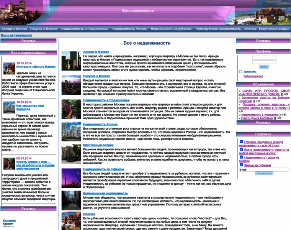Open 'Недвижимость за рубежом' navigation item
291x230 pixels.
coord(171,29)
